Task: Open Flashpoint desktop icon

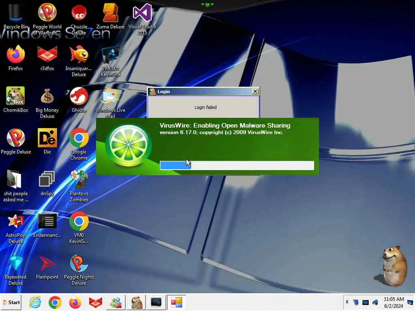Action: tap(47, 267)
